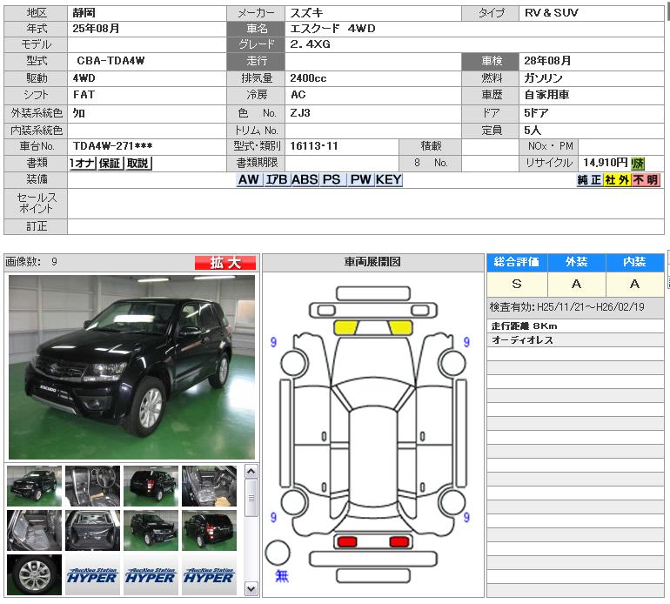Click the AW equipment icon
670x604 pixels.
[x=249, y=179]
